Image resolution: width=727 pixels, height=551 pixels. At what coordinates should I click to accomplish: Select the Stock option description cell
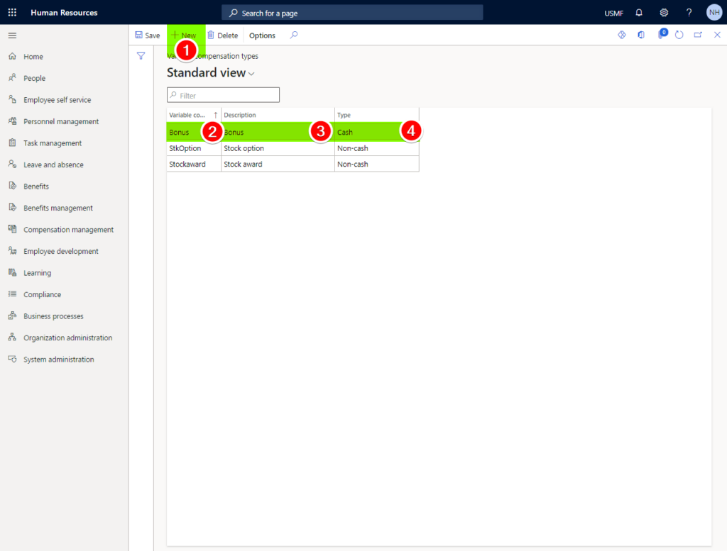click(x=278, y=148)
